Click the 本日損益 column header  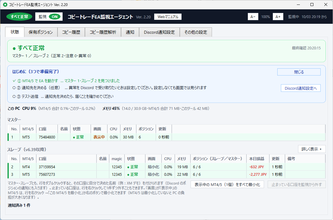click(x=258, y=159)
